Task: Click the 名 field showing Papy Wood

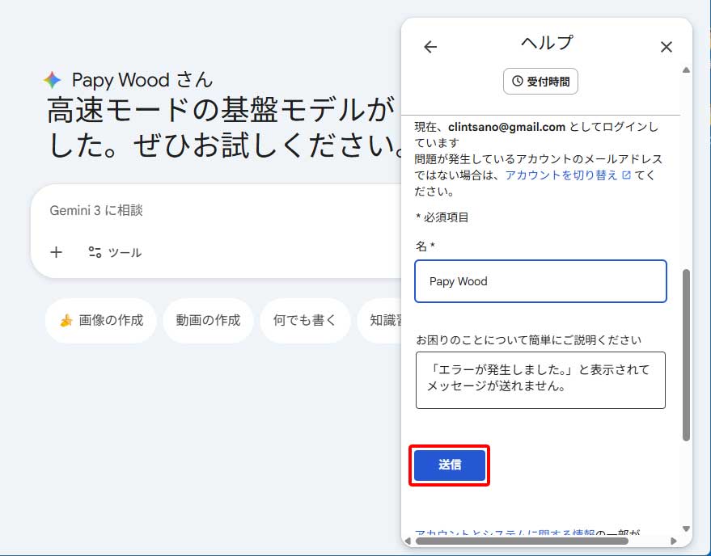Action: 540,281
